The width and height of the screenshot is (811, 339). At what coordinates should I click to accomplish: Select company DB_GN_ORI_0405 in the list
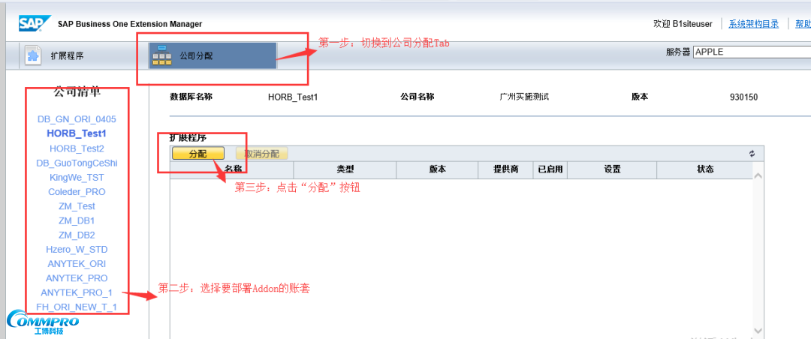point(77,119)
